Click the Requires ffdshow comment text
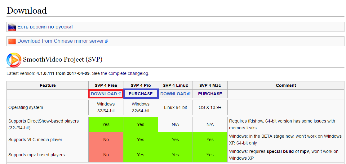346x164 pixels. [282, 124]
